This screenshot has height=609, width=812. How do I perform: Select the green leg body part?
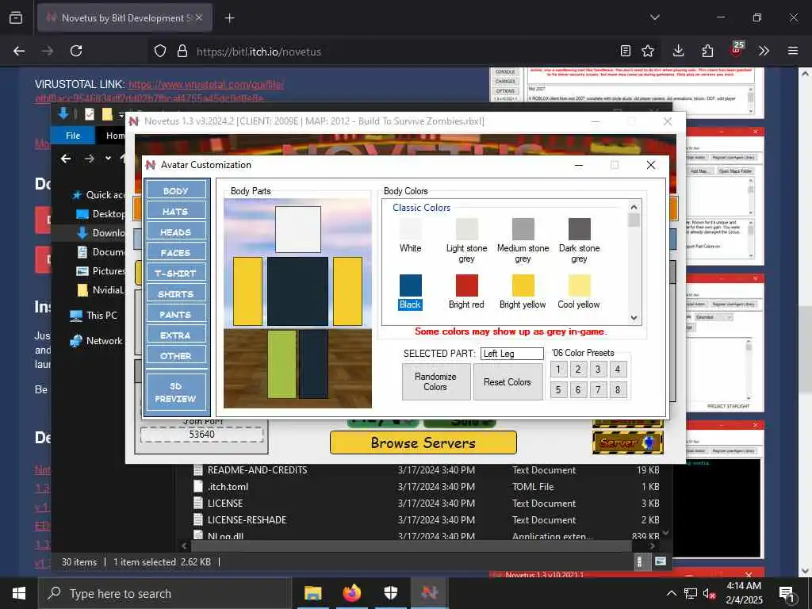tap(282, 365)
